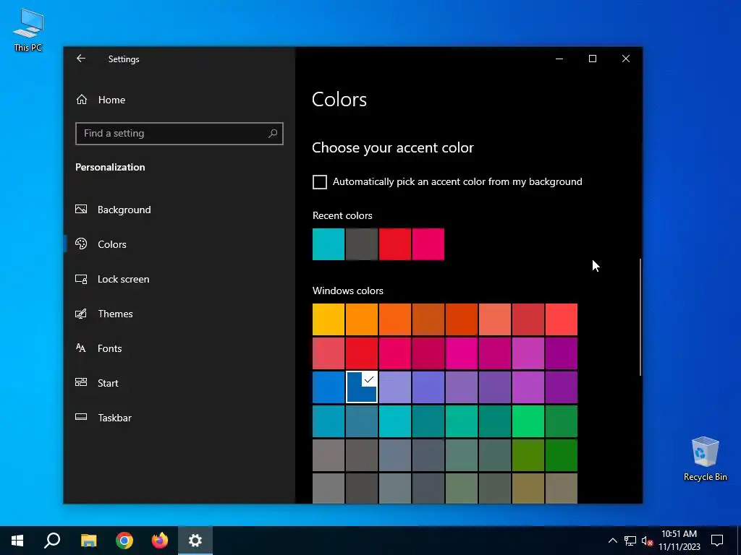Screen dimensions: 741x555
Task: Choose the red recent color swatch
Action: tap(394, 244)
